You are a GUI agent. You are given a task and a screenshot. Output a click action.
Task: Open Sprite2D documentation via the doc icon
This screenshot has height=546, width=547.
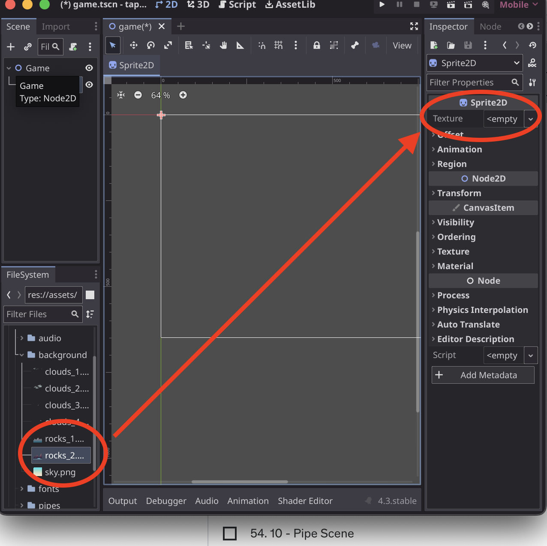point(532,63)
